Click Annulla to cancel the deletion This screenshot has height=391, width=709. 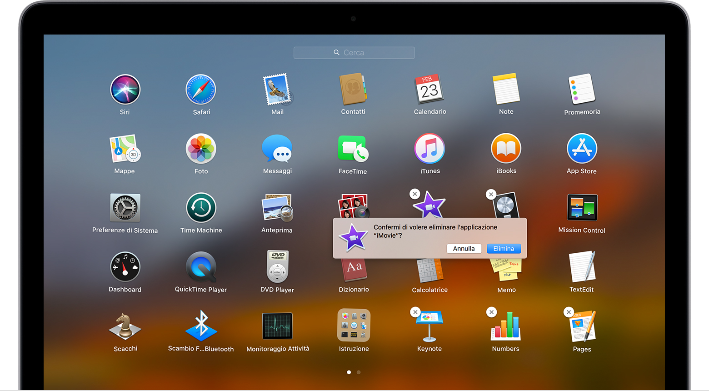coord(464,248)
